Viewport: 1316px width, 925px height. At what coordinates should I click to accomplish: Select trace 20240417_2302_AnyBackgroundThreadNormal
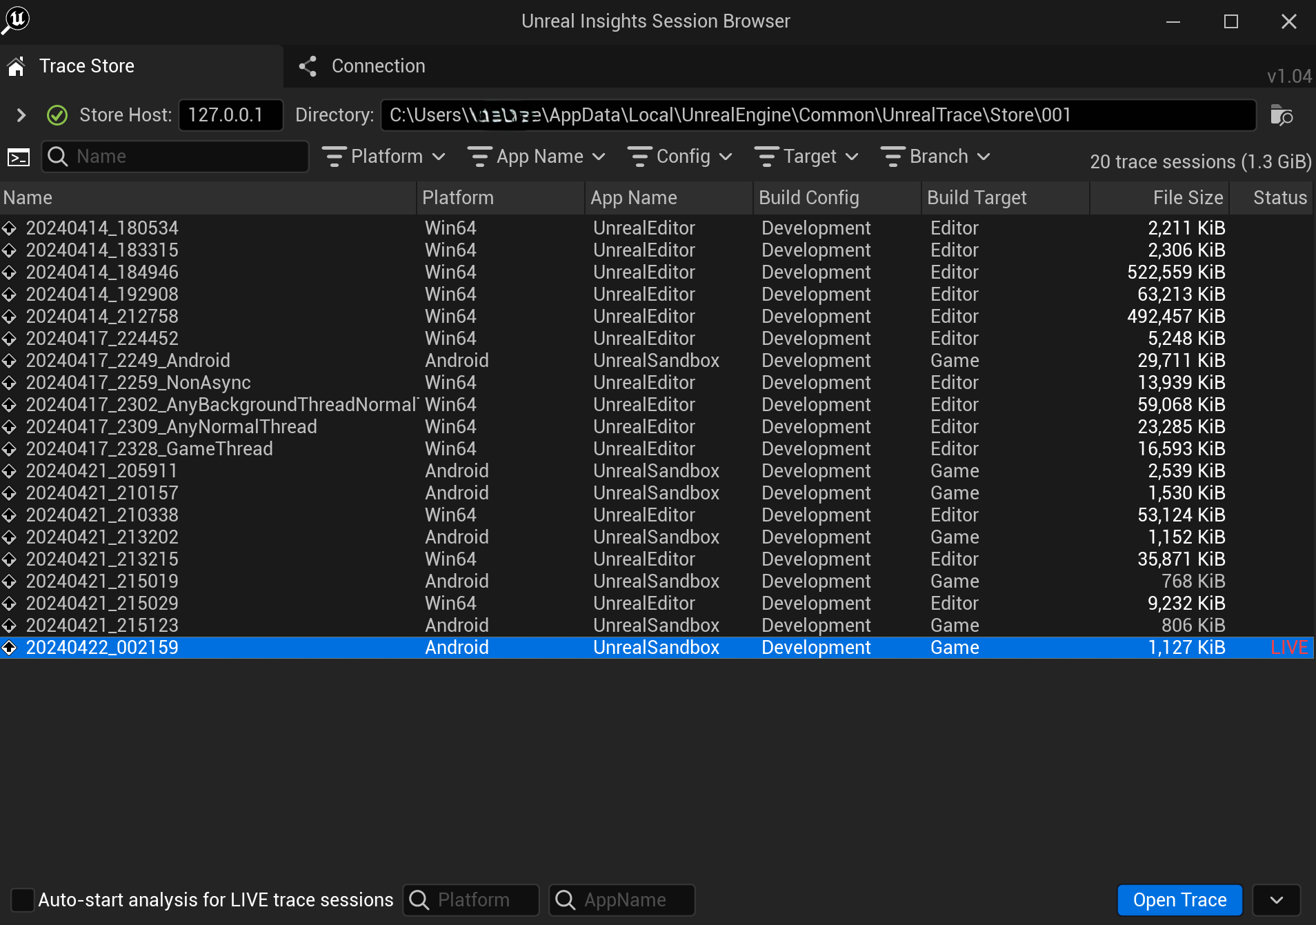coord(657,405)
